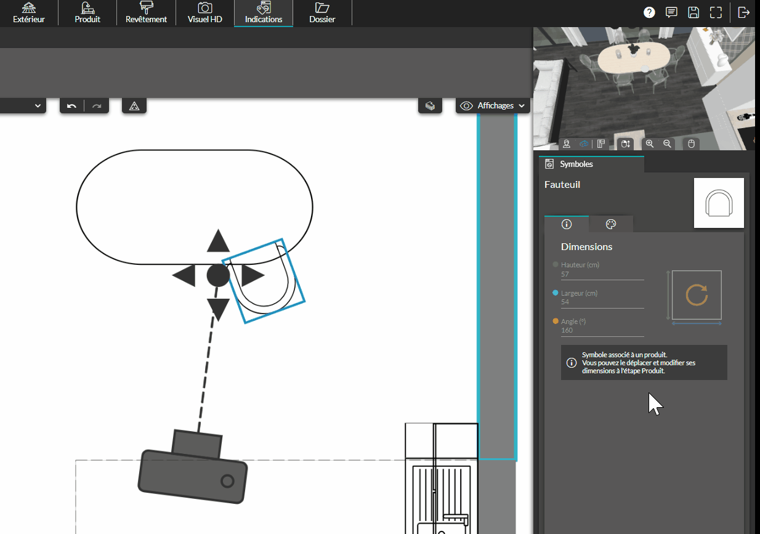
Task: Click the Largeur (cm) field
Action: click(x=602, y=302)
